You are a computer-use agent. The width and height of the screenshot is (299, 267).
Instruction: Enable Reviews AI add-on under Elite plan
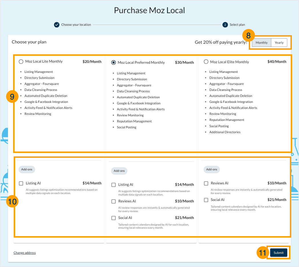pyautogui.click(x=206, y=183)
